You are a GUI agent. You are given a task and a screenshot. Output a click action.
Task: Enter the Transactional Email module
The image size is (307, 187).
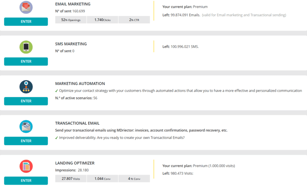click(x=26, y=141)
